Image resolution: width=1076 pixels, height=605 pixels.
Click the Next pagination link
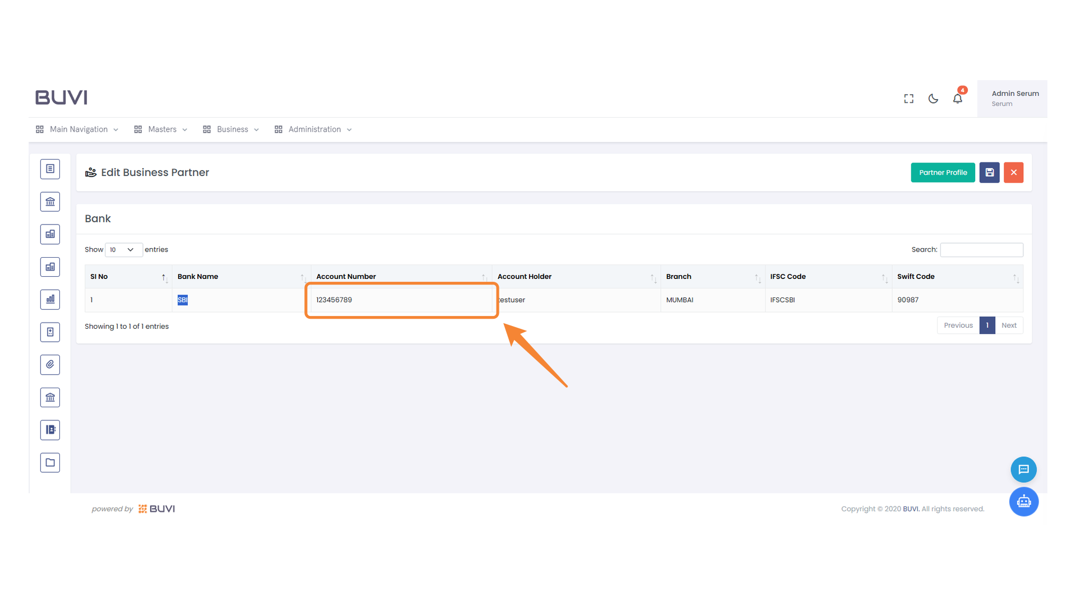click(1009, 325)
